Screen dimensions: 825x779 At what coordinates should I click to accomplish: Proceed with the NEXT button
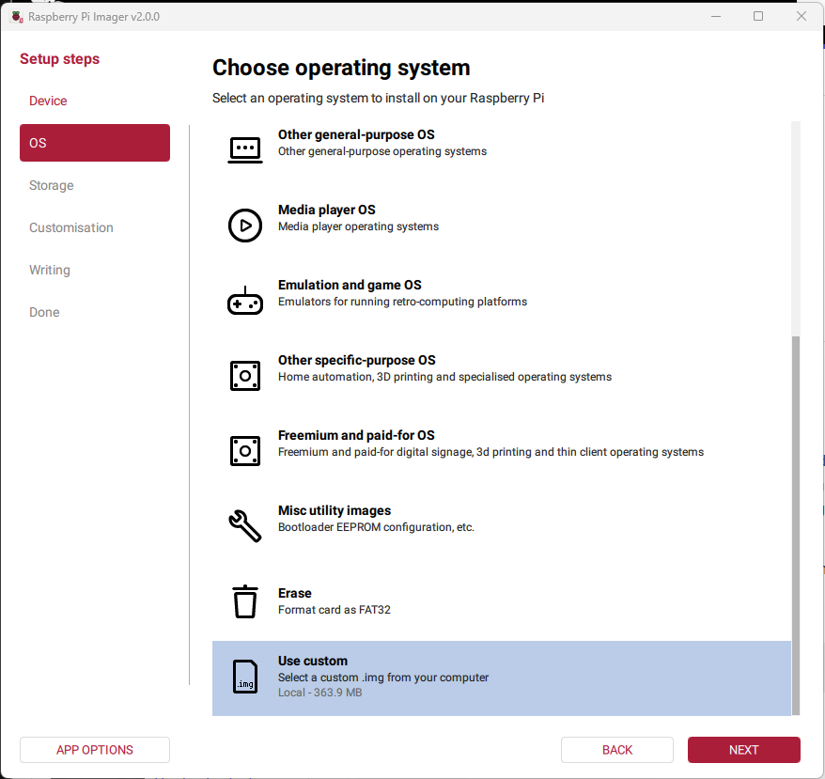(744, 750)
